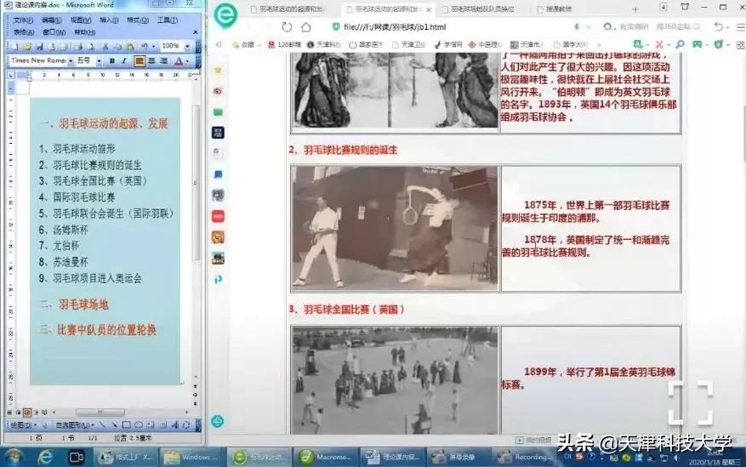Click the green mail icon in browser sidebar
The width and height of the screenshot is (746, 467).
click(218, 111)
